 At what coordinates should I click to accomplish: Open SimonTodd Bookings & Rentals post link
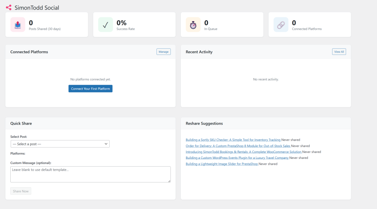(243, 152)
